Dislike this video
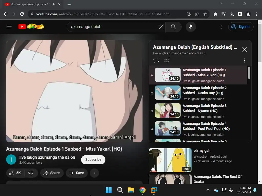 31,173
